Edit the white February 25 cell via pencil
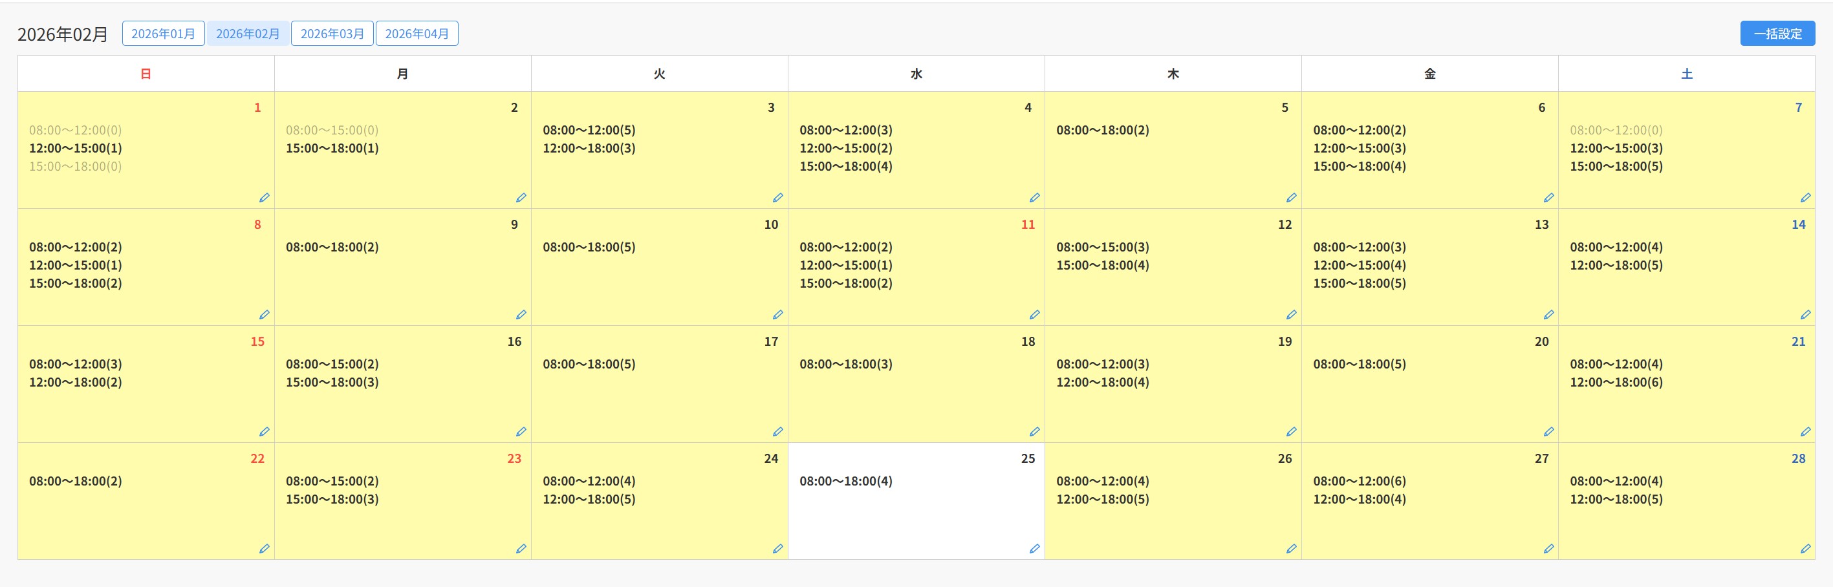The width and height of the screenshot is (1833, 587). tap(1035, 549)
